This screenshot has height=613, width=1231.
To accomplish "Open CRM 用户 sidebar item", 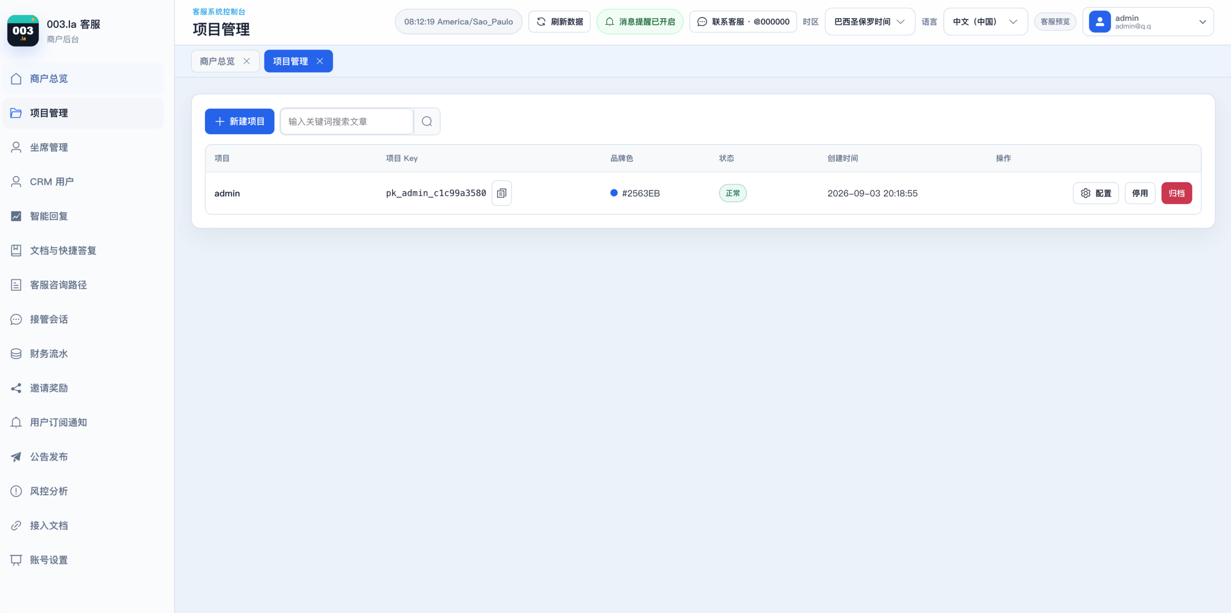I will tap(83, 182).
